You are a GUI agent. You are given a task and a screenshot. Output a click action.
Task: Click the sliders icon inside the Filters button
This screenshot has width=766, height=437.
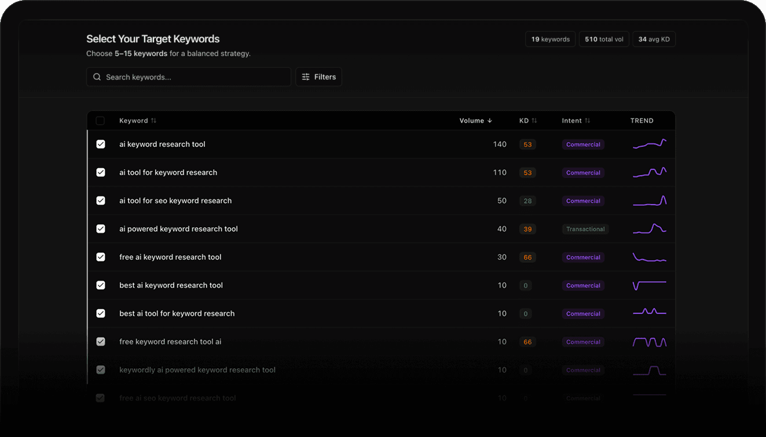(306, 76)
